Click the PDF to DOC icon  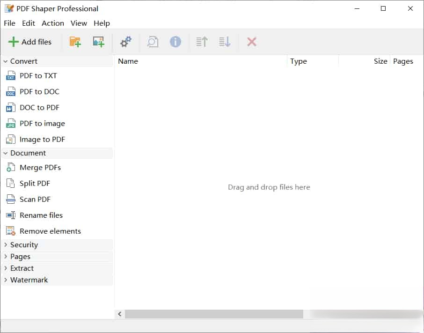(x=11, y=92)
